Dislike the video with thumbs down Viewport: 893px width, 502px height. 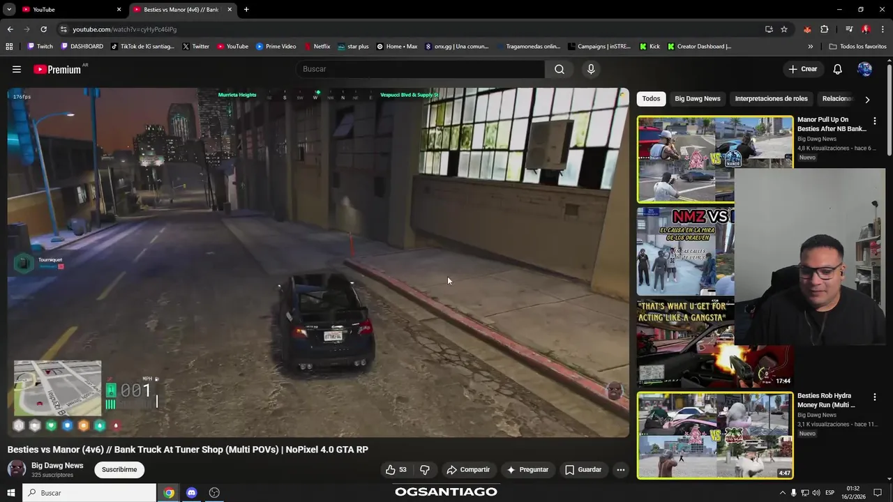[424, 470]
